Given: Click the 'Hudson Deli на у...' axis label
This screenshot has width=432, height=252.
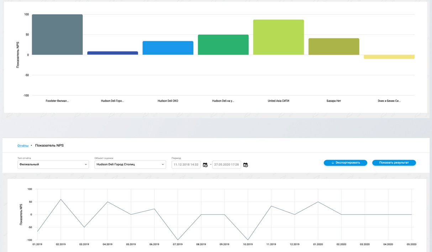Looking at the screenshot, I should pyautogui.click(x=223, y=101).
